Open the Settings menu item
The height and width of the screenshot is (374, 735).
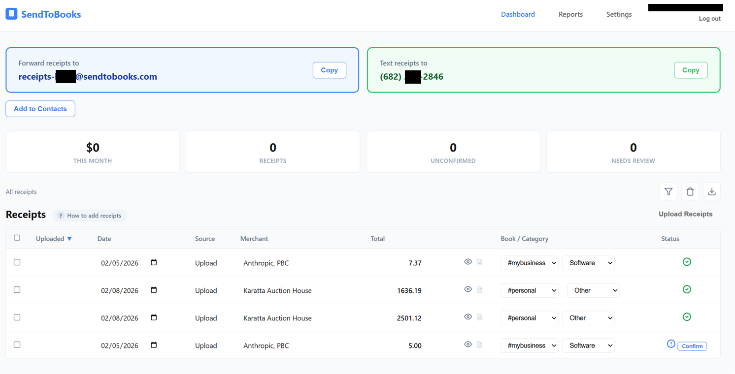pyautogui.click(x=619, y=14)
